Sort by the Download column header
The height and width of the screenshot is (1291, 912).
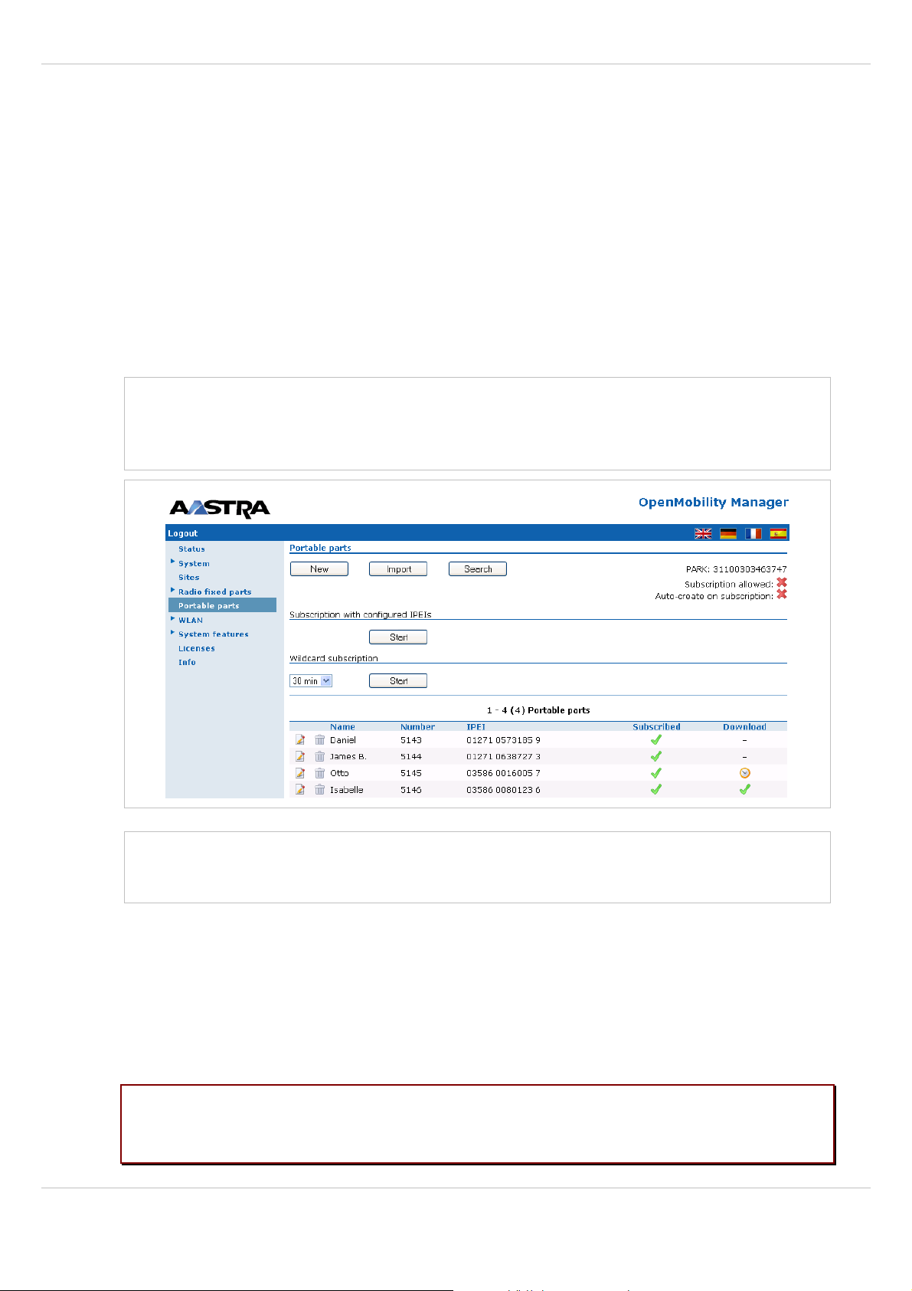coord(744,727)
